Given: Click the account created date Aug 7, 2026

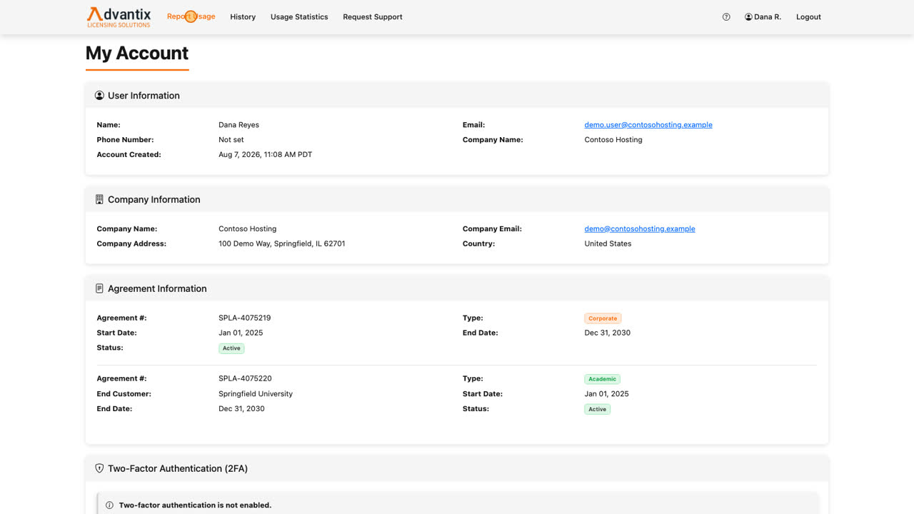Looking at the screenshot, I should pyautogui.click(x=266, y=155).
